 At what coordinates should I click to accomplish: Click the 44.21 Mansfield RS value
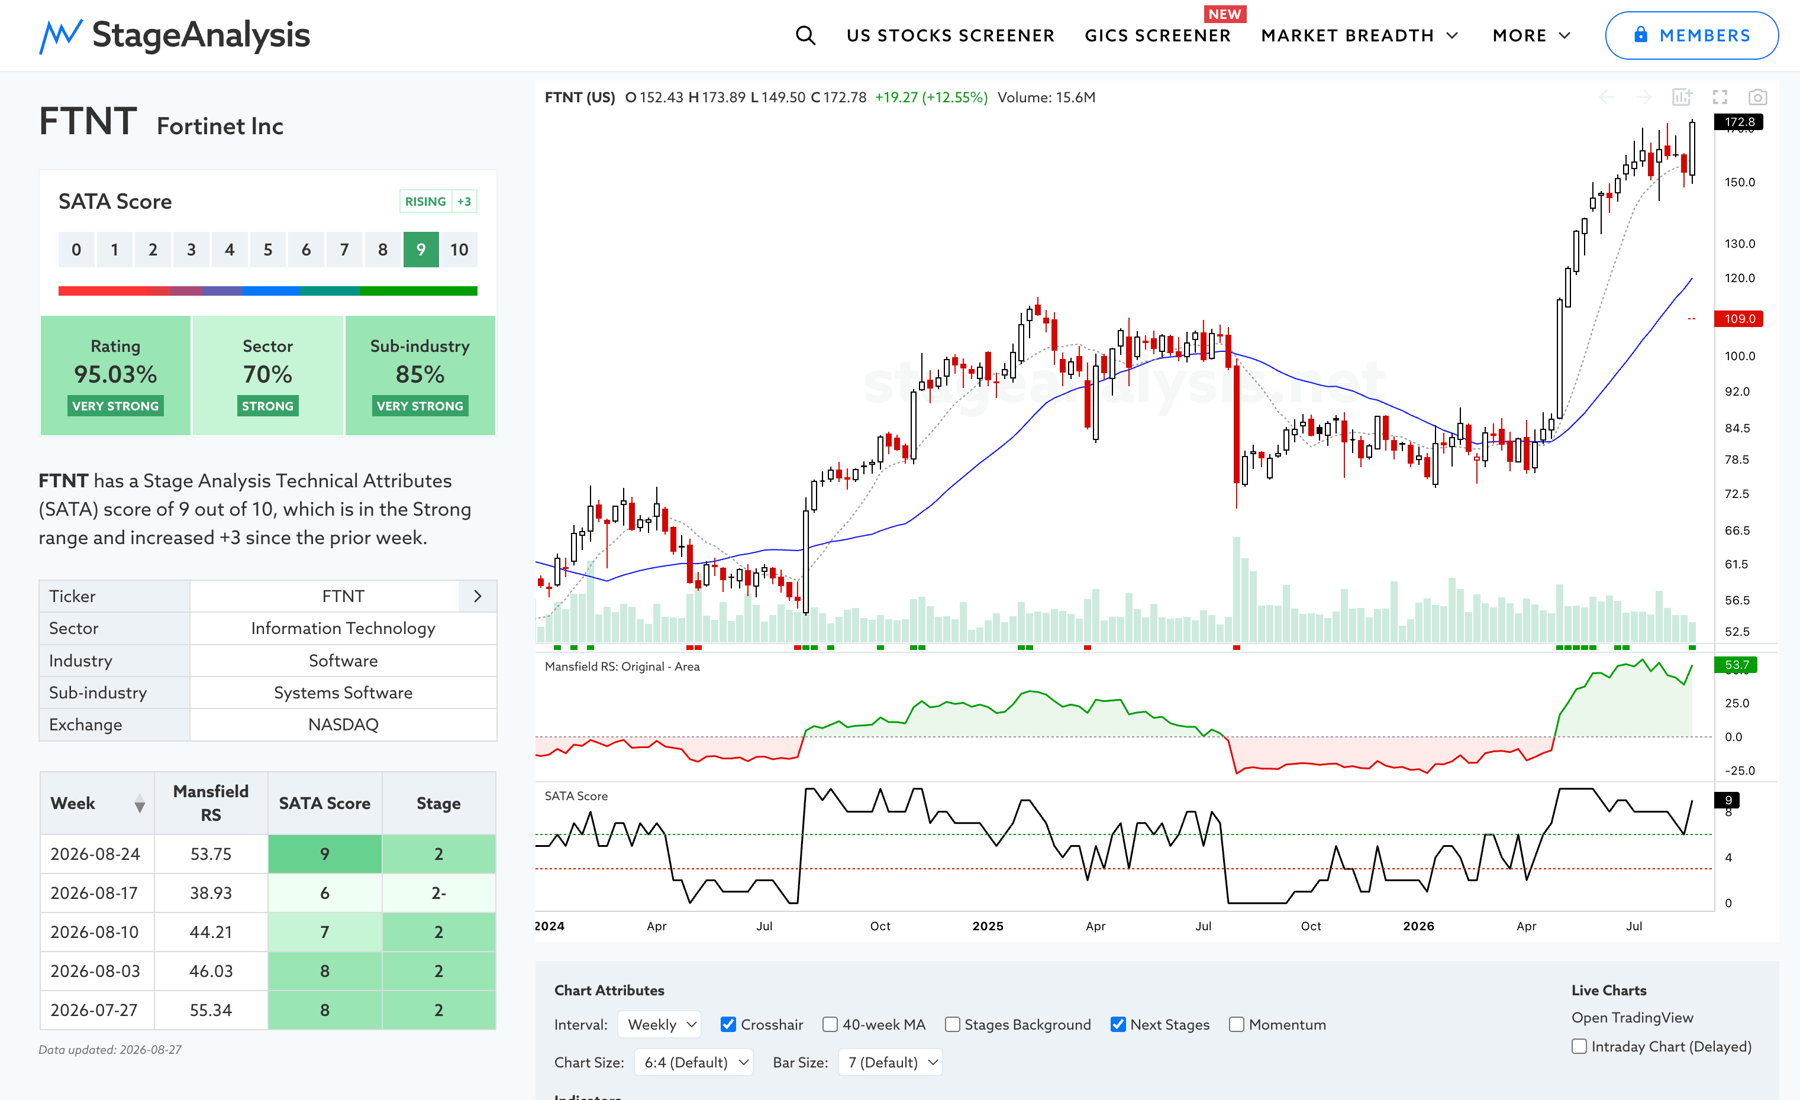pos(211,932)
